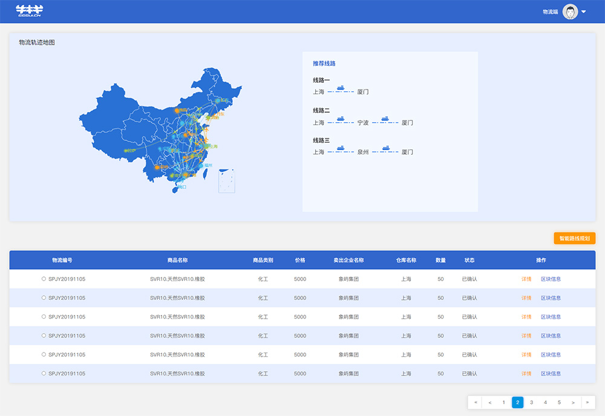Viewport: 605px width, 416px height.
Task: Click 泉州 stop in 线路三
Action: [x=362, y=152]
